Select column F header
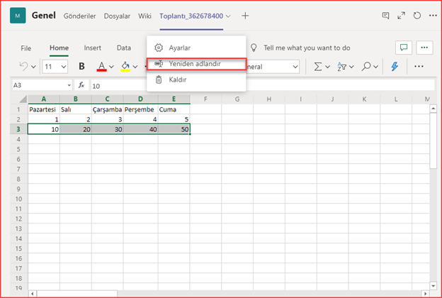 coord(205,99)
